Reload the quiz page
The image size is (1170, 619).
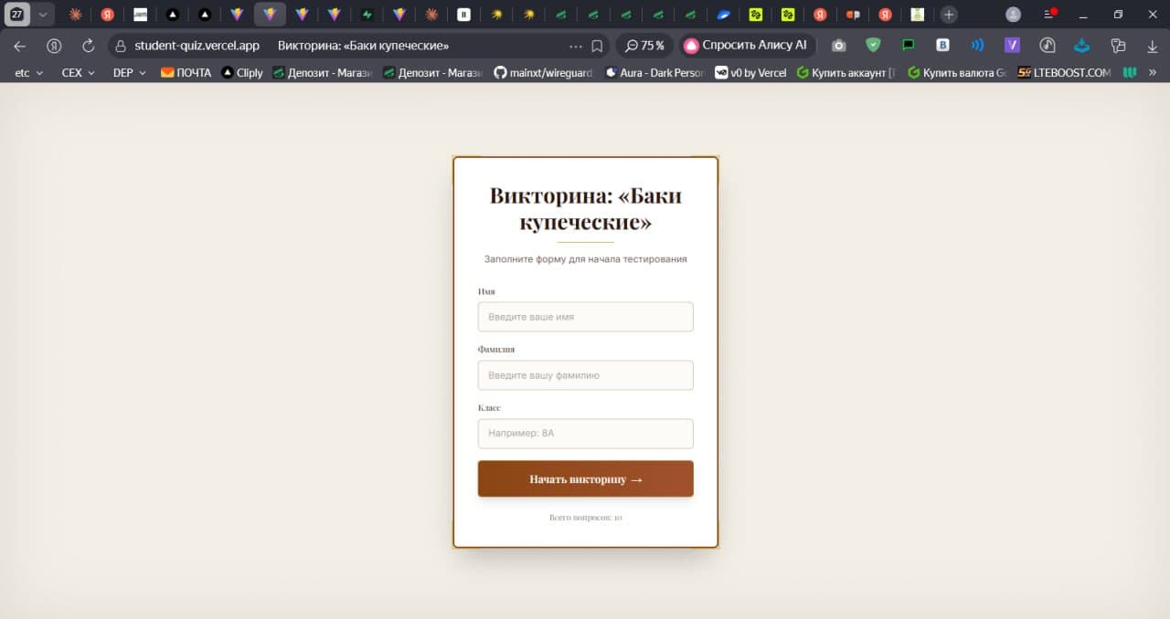click(87, 45)
